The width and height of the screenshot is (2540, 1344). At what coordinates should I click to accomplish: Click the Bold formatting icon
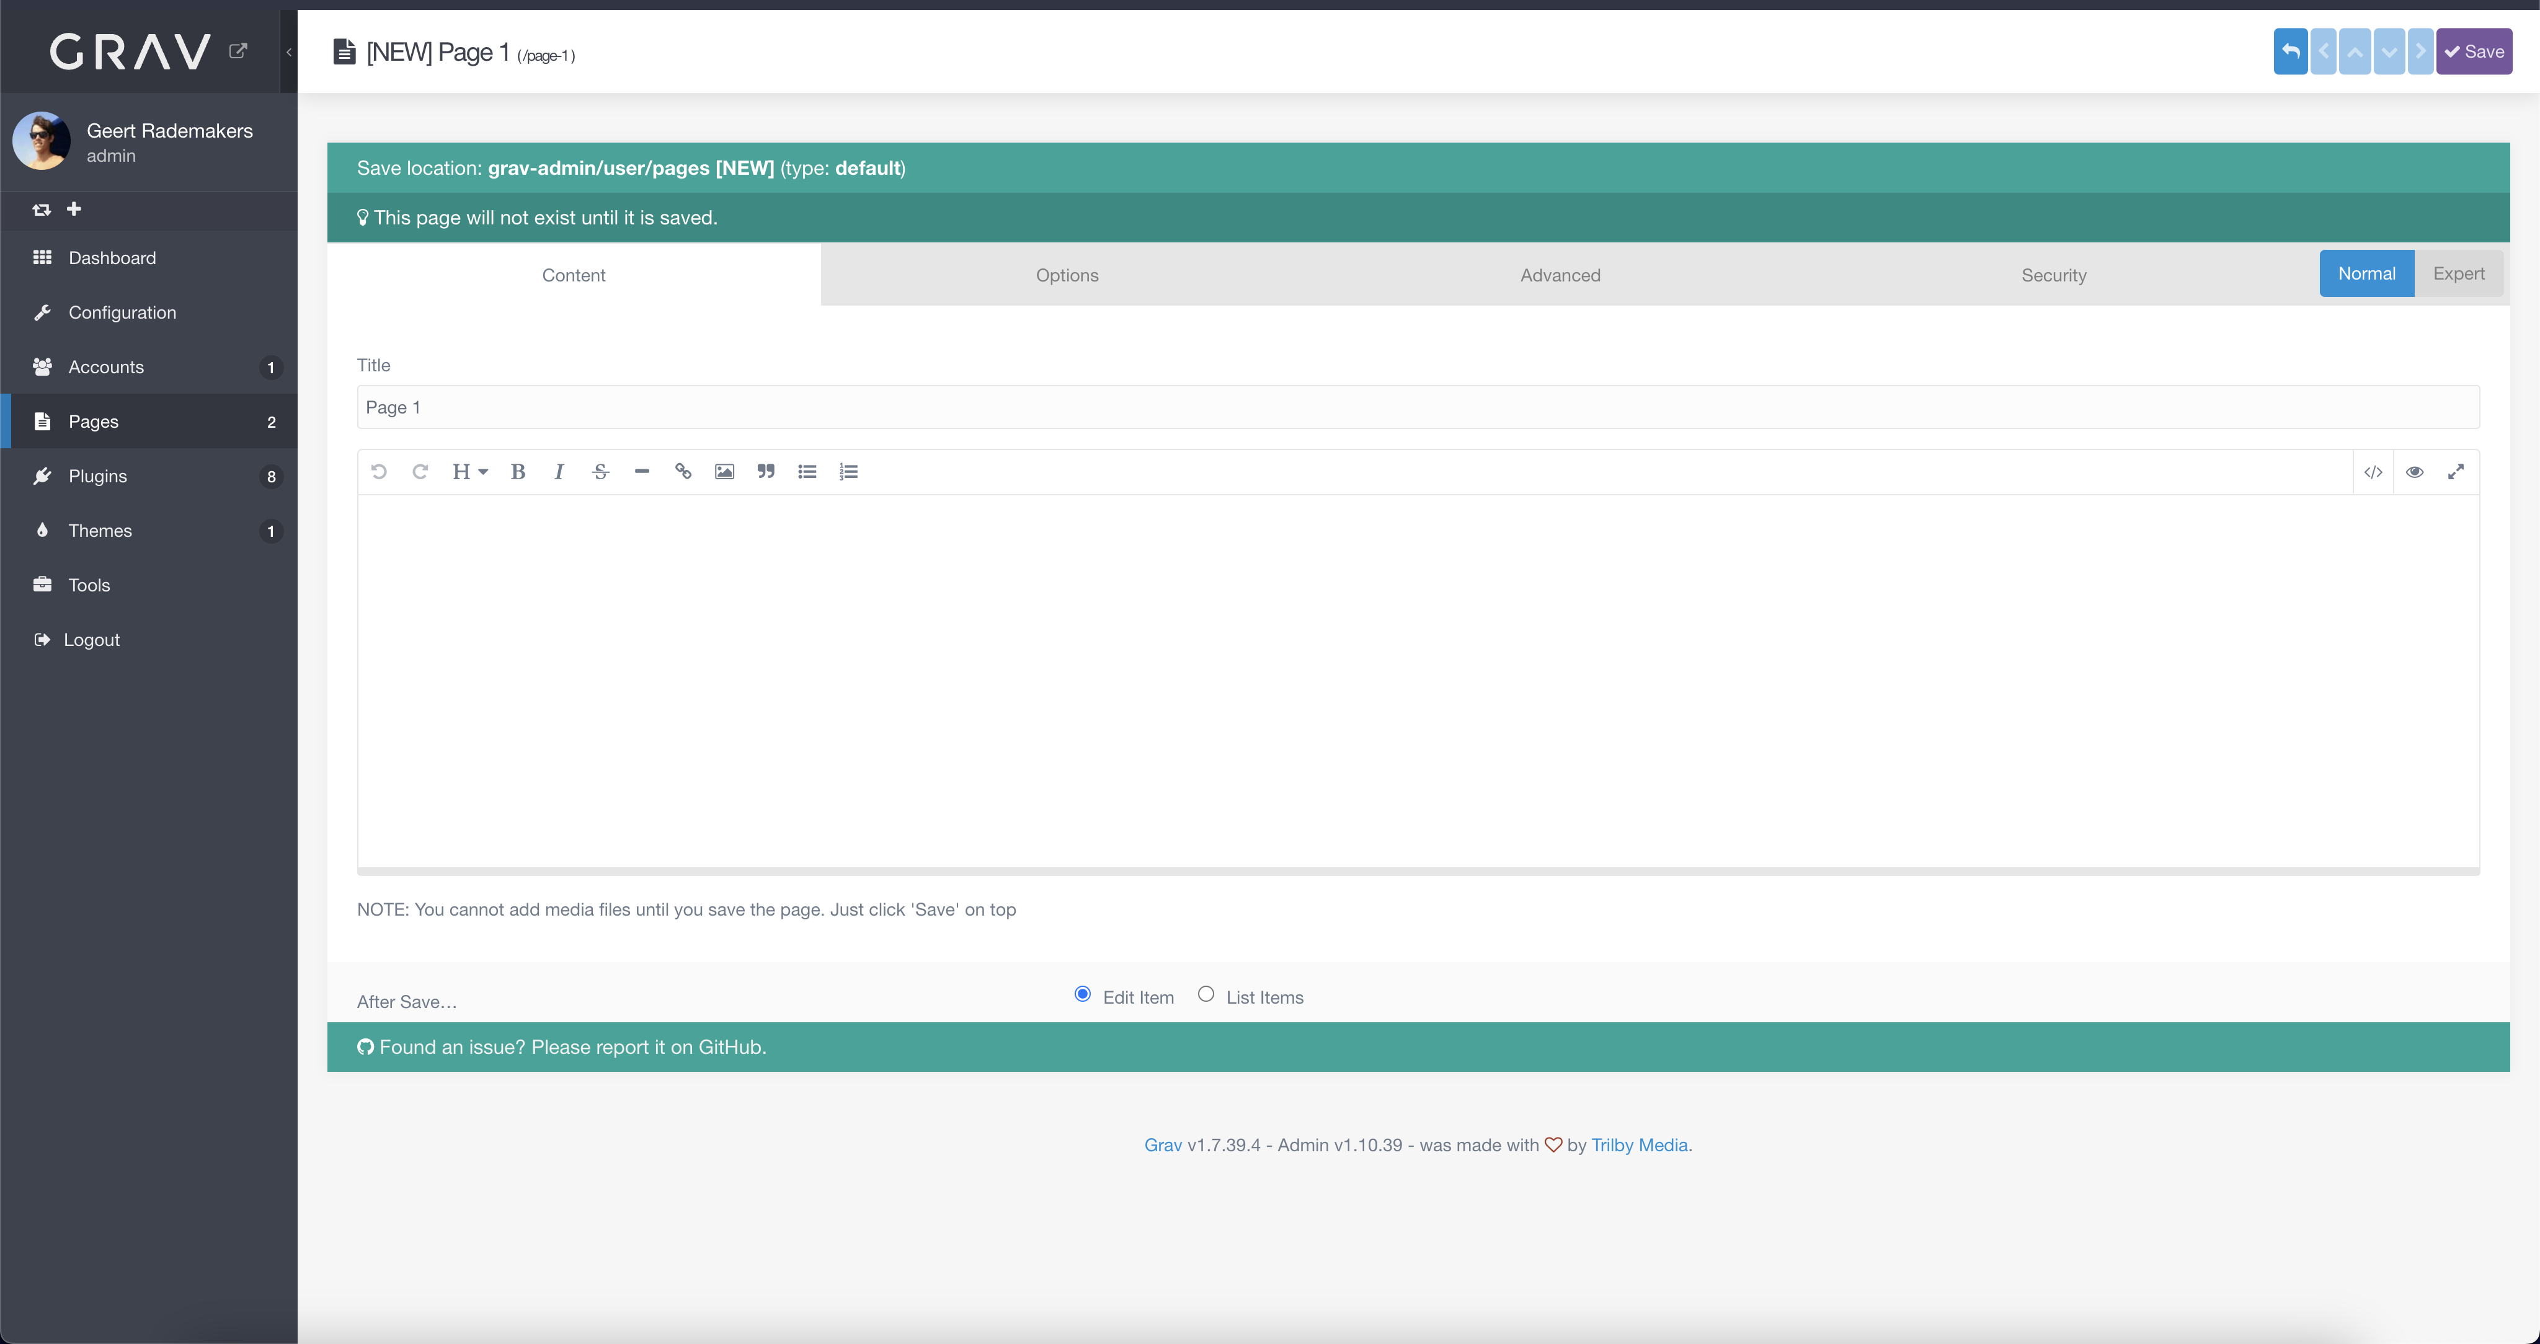[x=518, y=471]
